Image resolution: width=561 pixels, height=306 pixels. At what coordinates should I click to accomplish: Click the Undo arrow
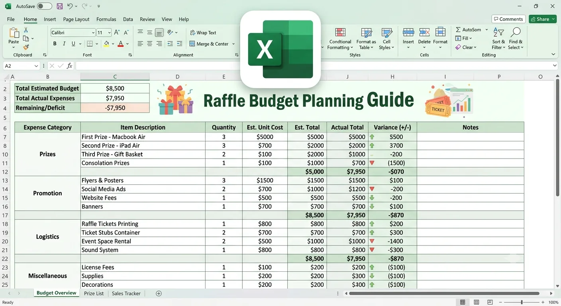pos(70,6)
